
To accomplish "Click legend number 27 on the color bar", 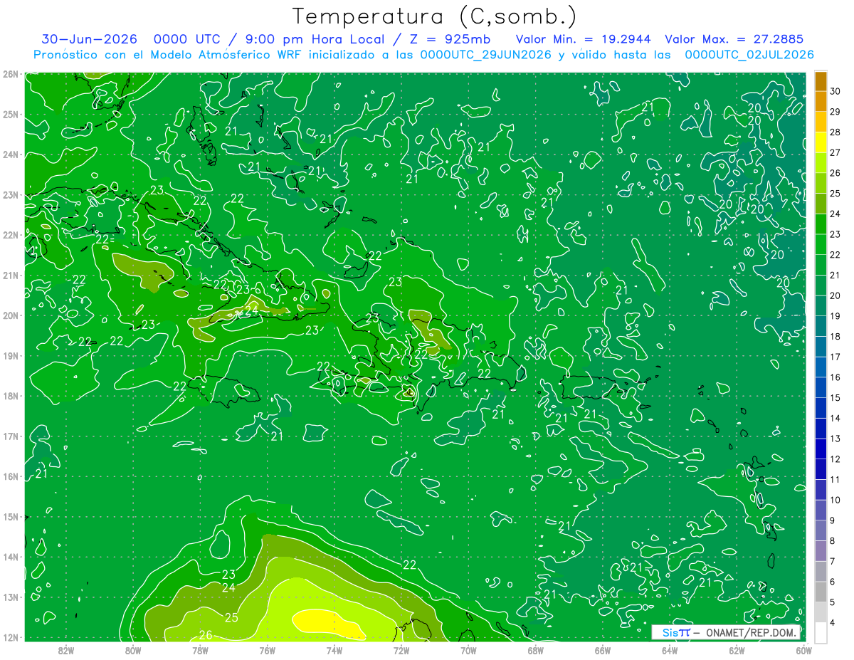I will point(835,152).
